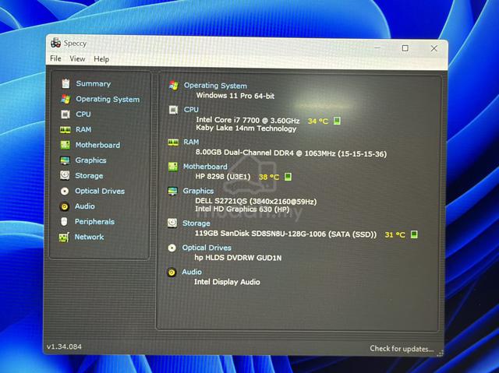Click the Optical Drives disc icon in sidebar
Screen dimensions: 499x373
pyautogui.click(x=65, y=191)
